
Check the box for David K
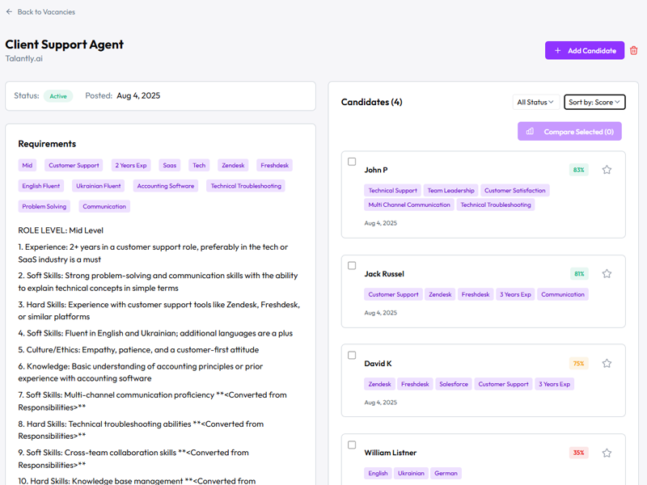point(352,356)
